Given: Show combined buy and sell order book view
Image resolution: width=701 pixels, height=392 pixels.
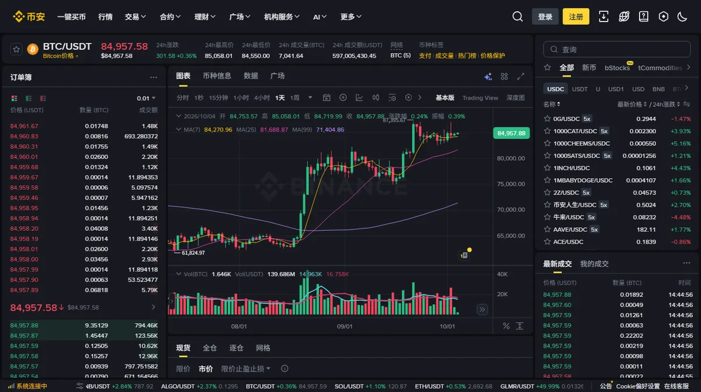Looking at the screenshot, I should point(15,98).
